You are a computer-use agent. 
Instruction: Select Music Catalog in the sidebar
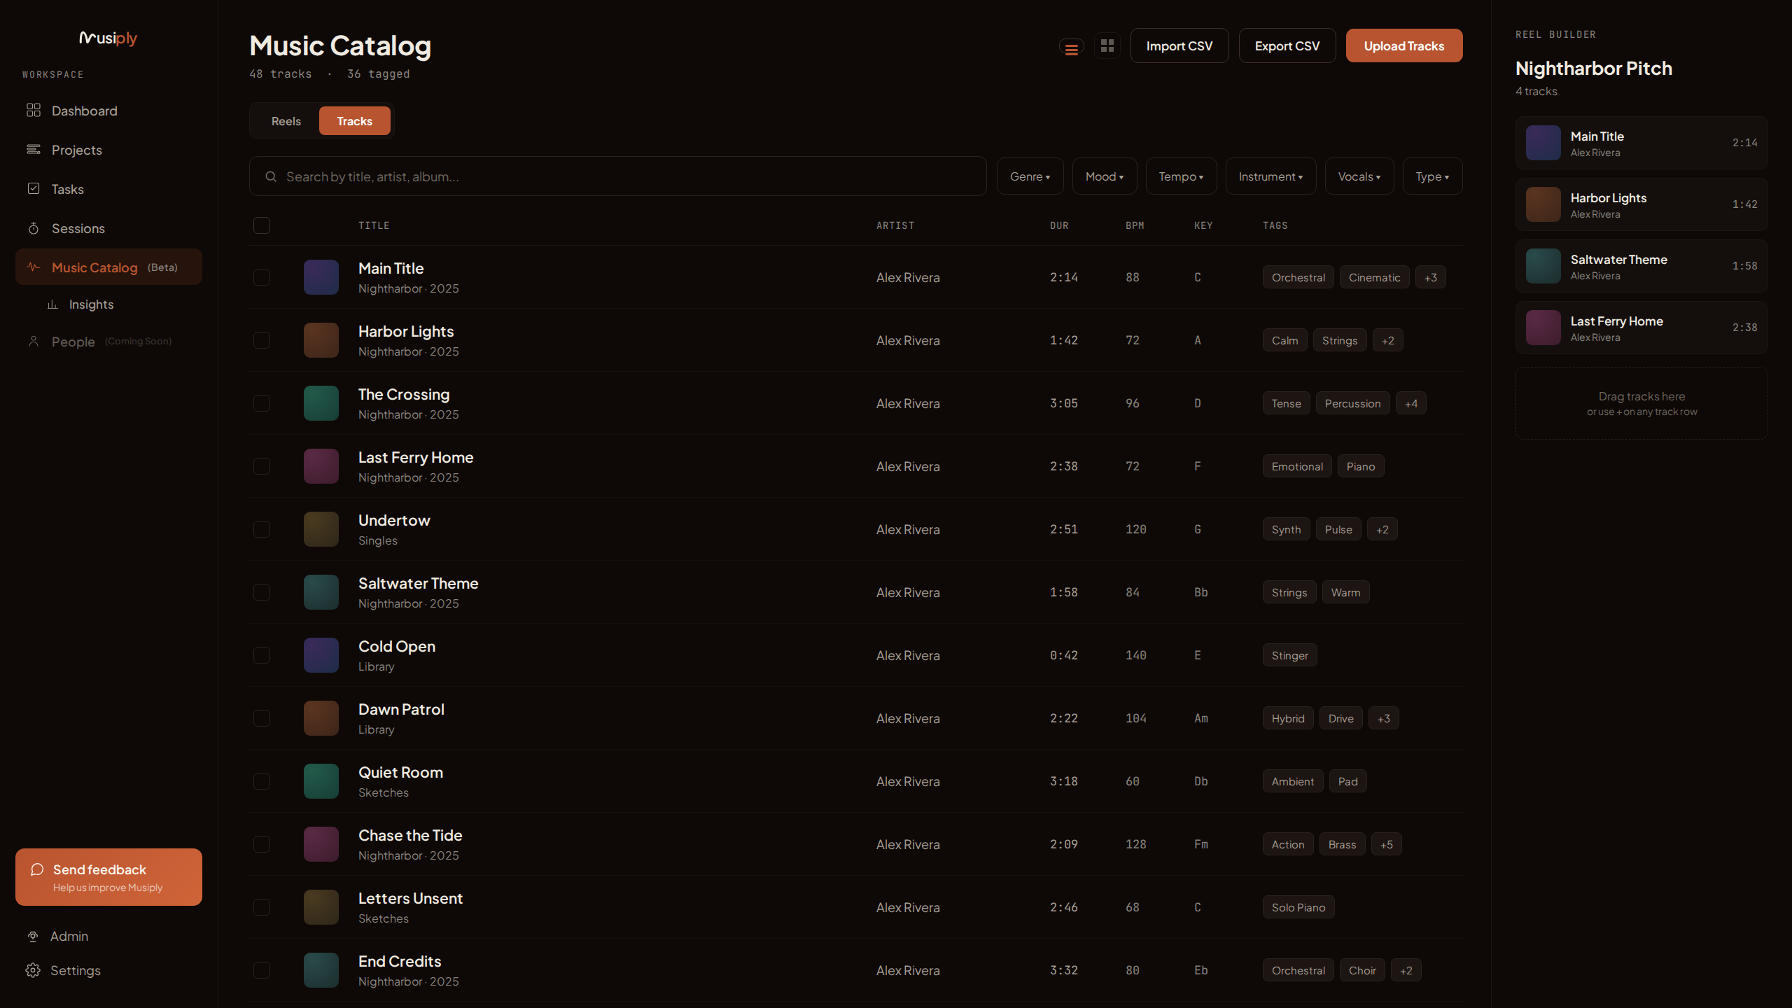point(108,267)
